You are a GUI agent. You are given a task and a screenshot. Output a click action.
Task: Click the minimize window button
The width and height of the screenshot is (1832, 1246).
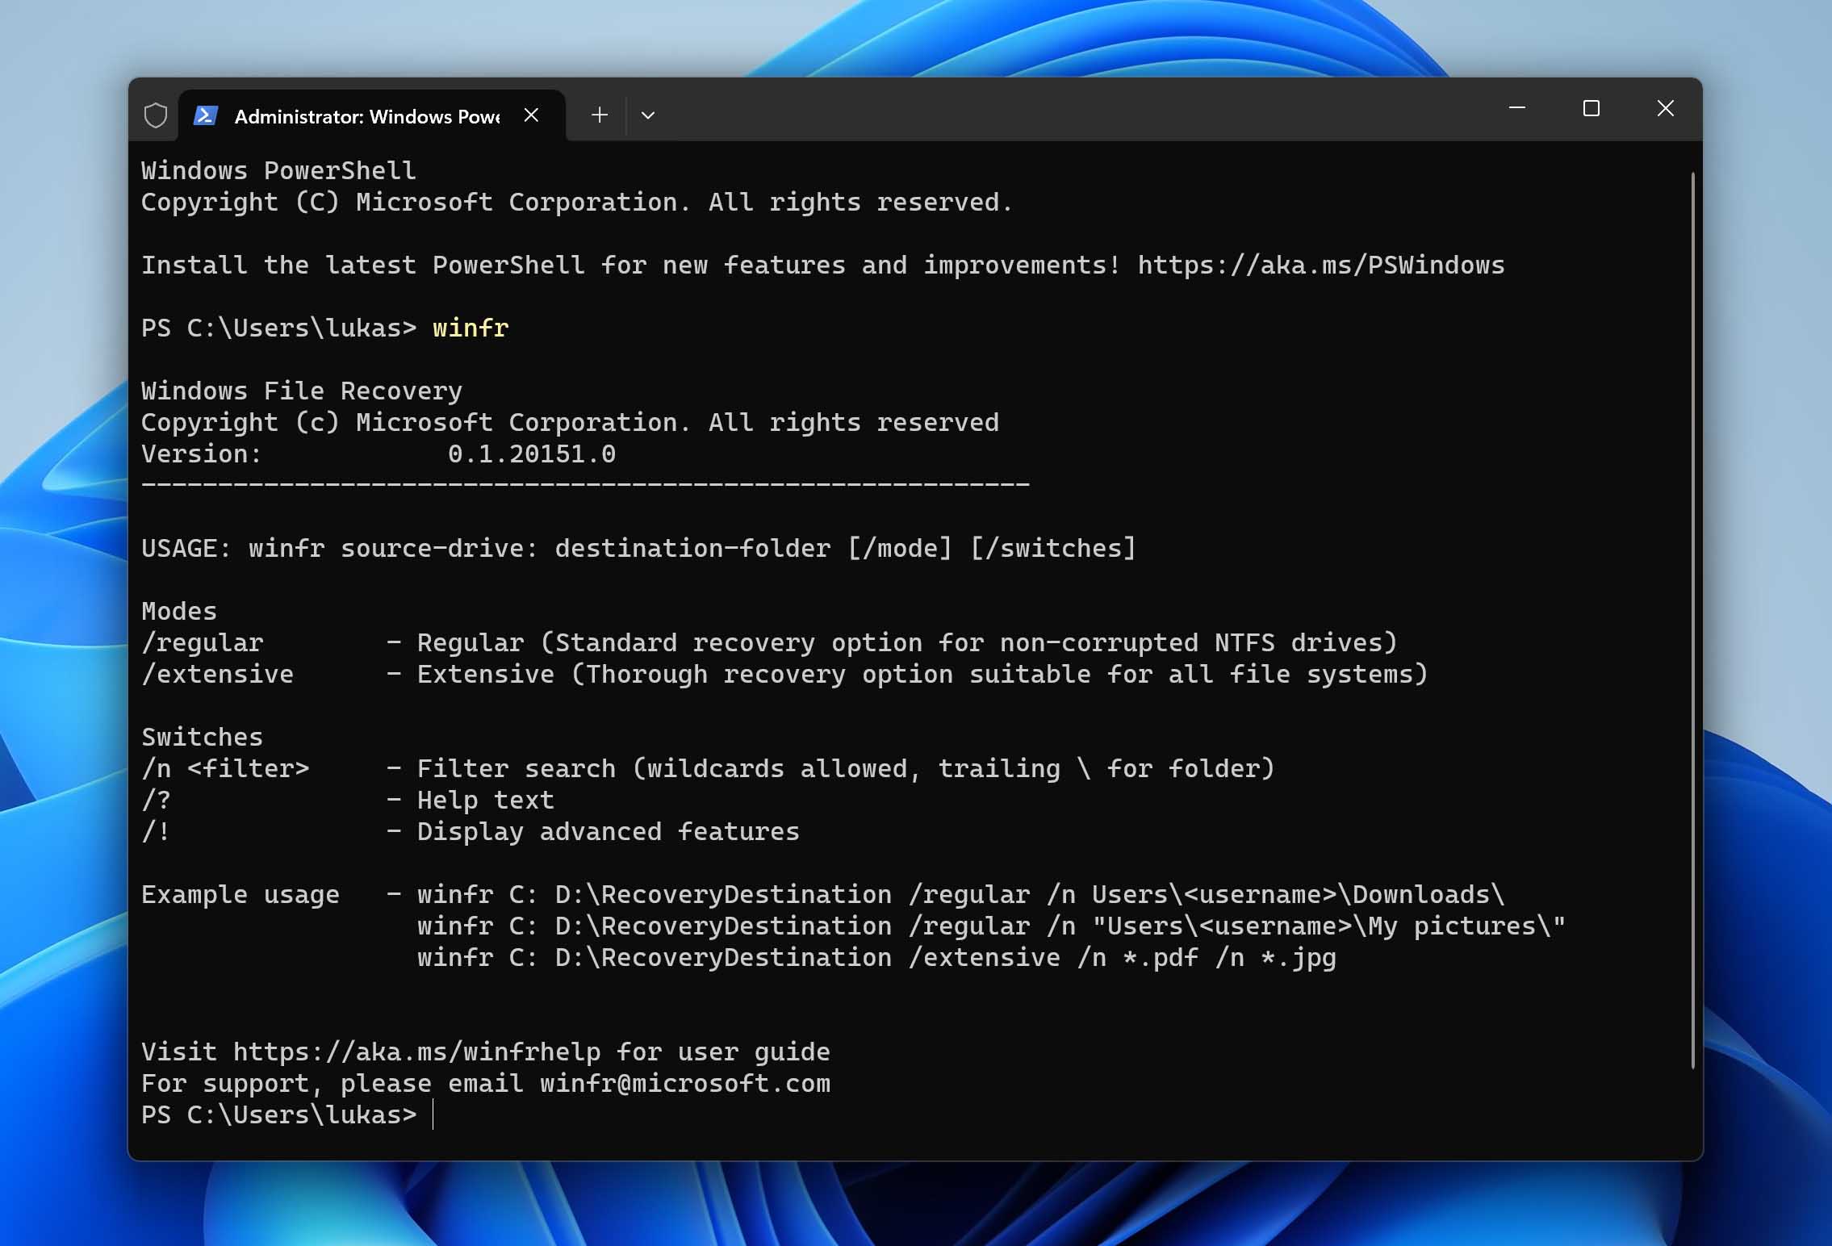[1516, 108]
